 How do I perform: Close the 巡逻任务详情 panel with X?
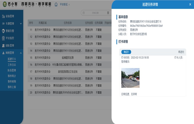click(x=190, y=4)
